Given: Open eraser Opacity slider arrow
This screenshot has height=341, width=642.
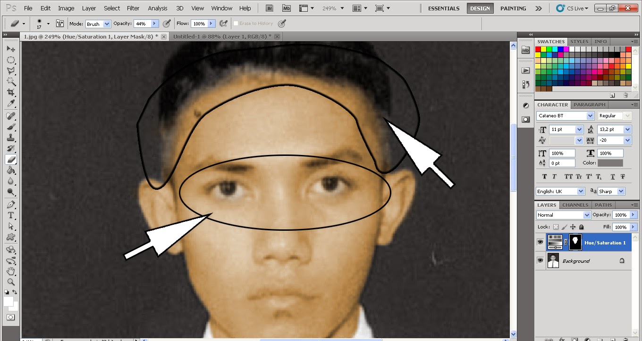Looking at the screenshot, I should [154, 24].
